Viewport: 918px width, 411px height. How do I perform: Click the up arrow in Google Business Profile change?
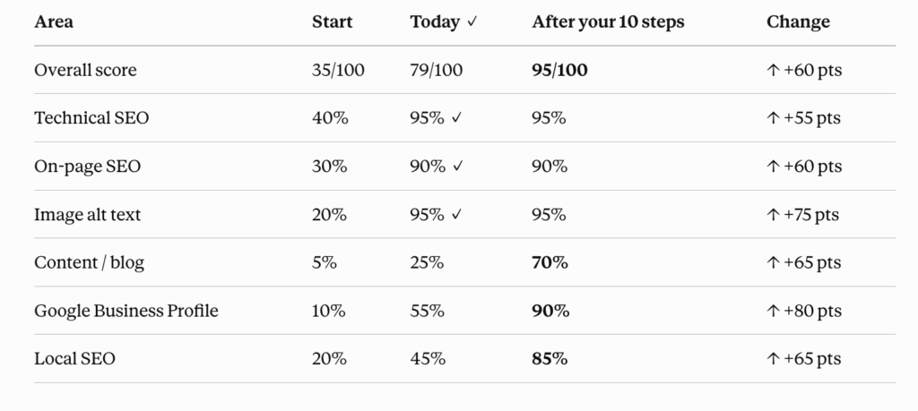(x=773, y=311)
